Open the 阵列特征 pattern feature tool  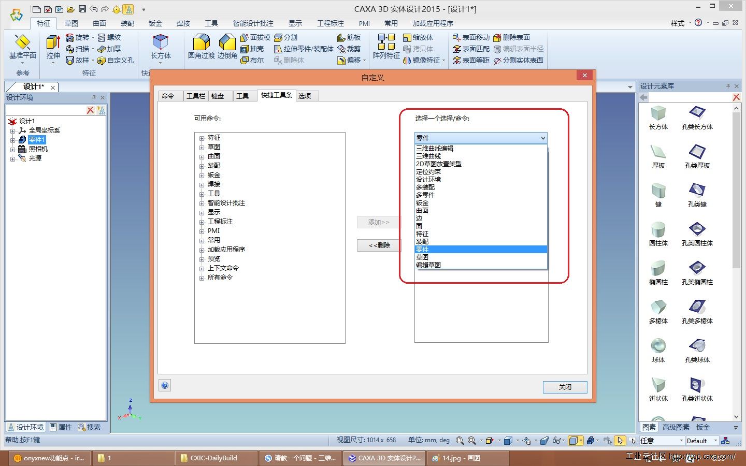tap(386, 47)
